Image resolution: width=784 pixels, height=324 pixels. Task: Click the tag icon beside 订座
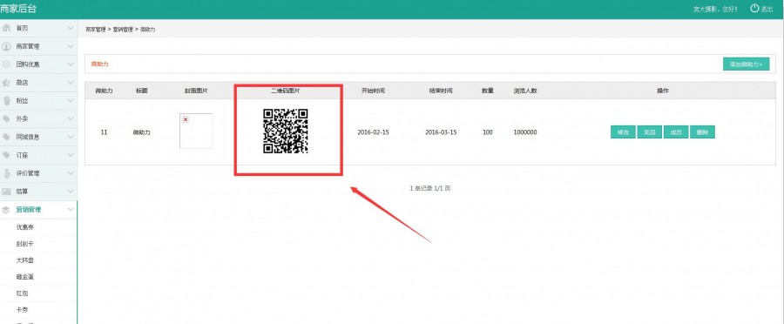pos(6,155)
